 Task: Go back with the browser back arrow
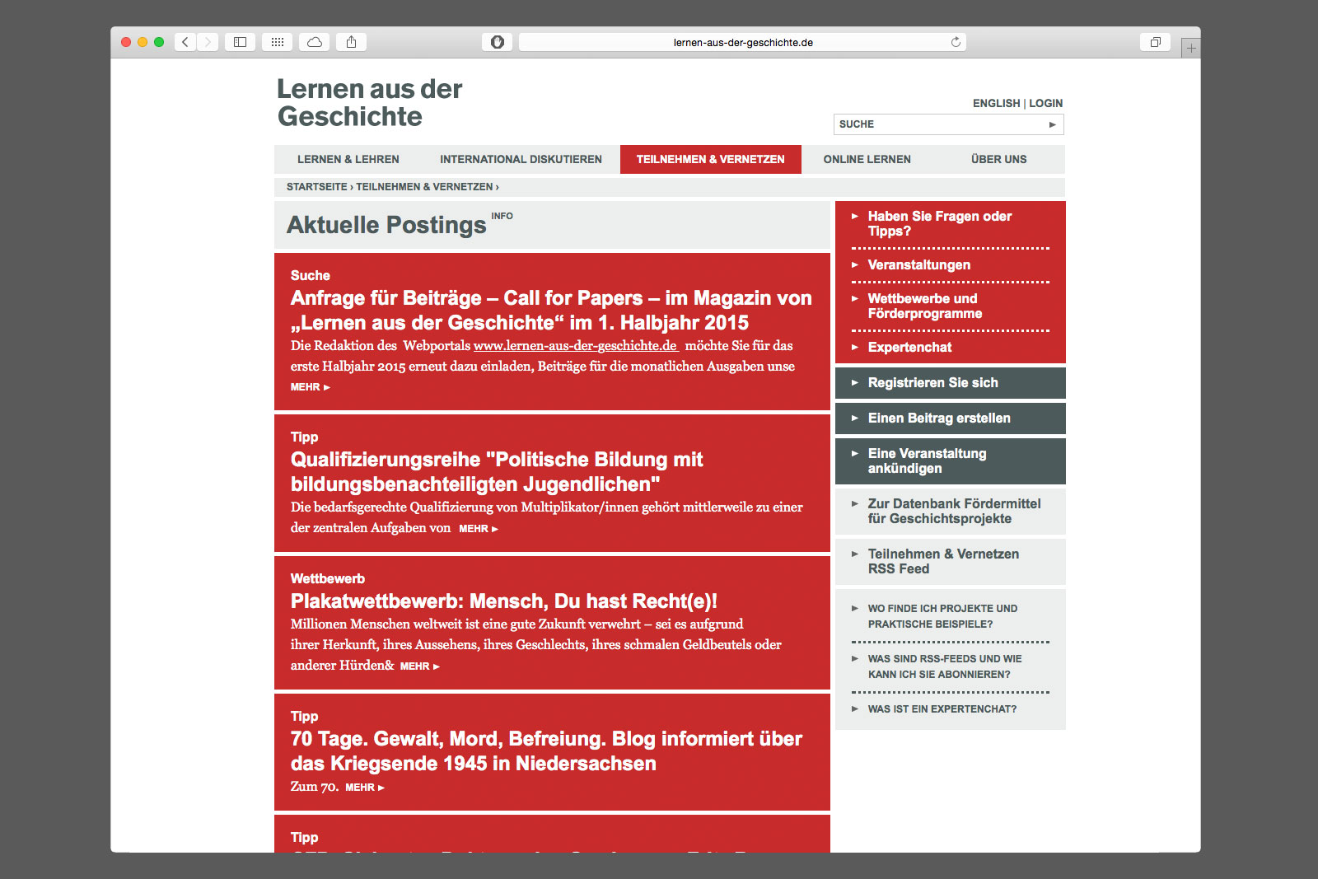[x=185, y=42]
